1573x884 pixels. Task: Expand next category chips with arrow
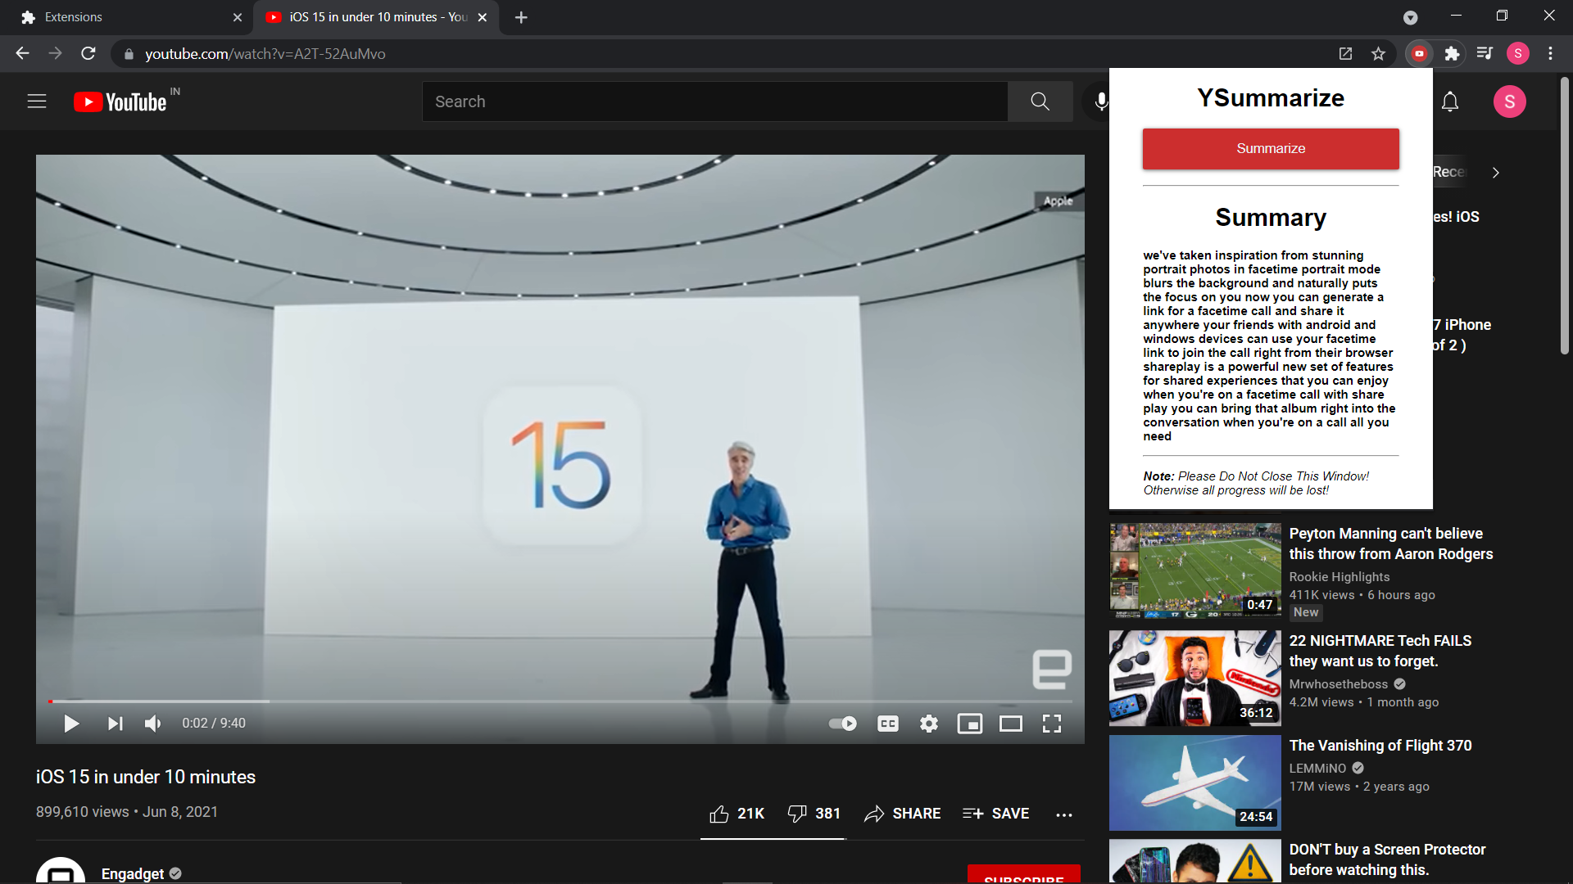[1496, 173]
